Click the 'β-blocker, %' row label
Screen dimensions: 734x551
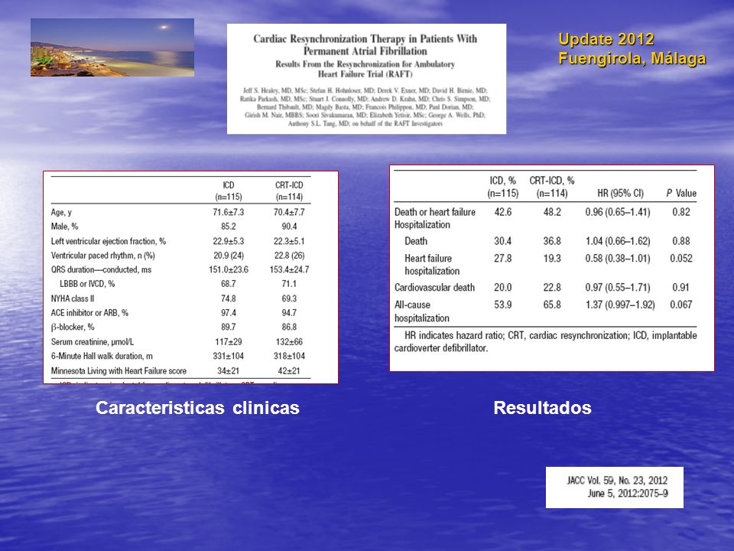tap(73, 327)
